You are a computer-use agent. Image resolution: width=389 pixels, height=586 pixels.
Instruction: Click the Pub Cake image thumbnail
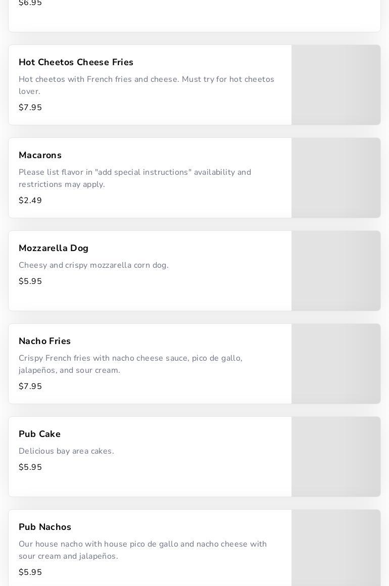336,457
